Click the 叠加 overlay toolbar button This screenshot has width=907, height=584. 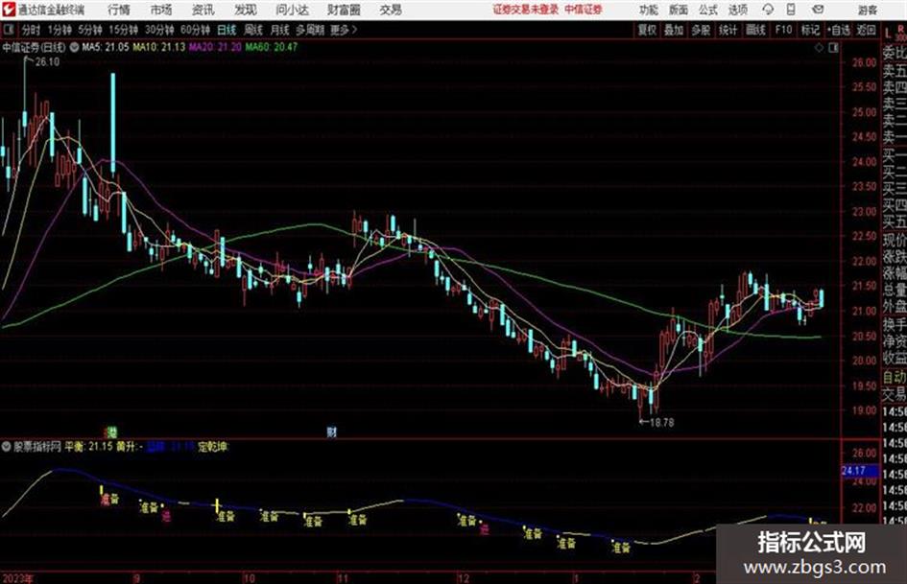point(674,30)
